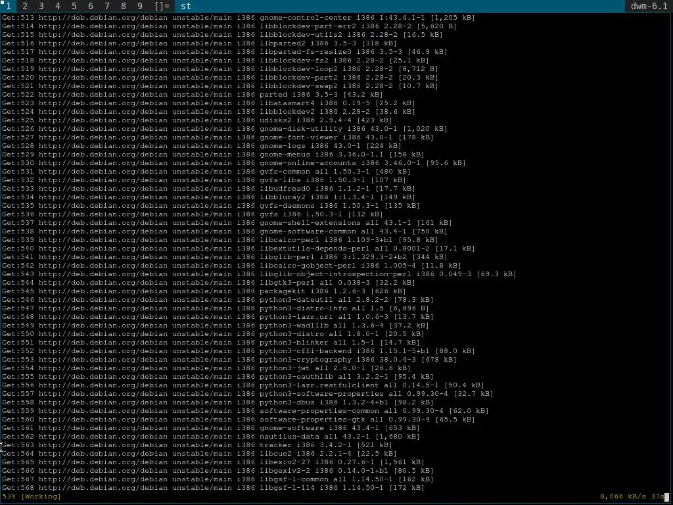
Task: Select the gnome-shell-extensions line Get:537
Action: pos(227,223)
